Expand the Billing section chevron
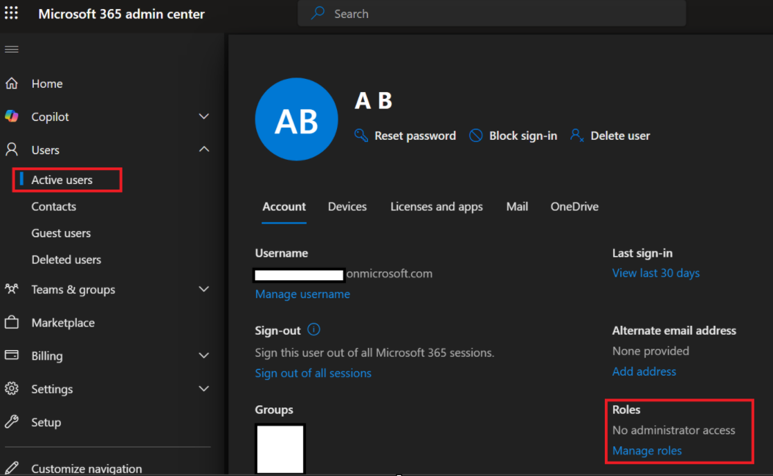This screenshot has height=476, width=773. click(203, 356)
